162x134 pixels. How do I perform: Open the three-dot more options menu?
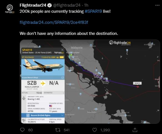pyautogui.click(x=157, y=5)
